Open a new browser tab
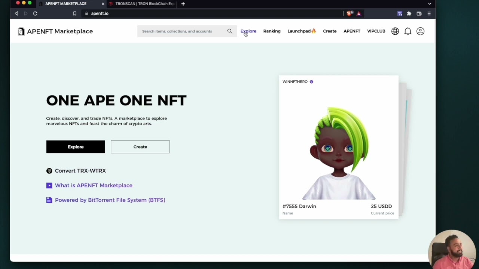The width and height of the screenshot is (479, 269). (x=183, y=4)
